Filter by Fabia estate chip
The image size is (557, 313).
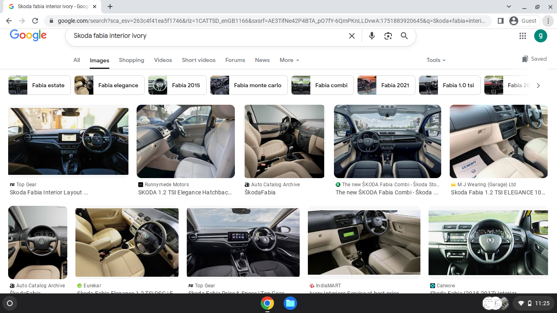click(x=40, y=85)
